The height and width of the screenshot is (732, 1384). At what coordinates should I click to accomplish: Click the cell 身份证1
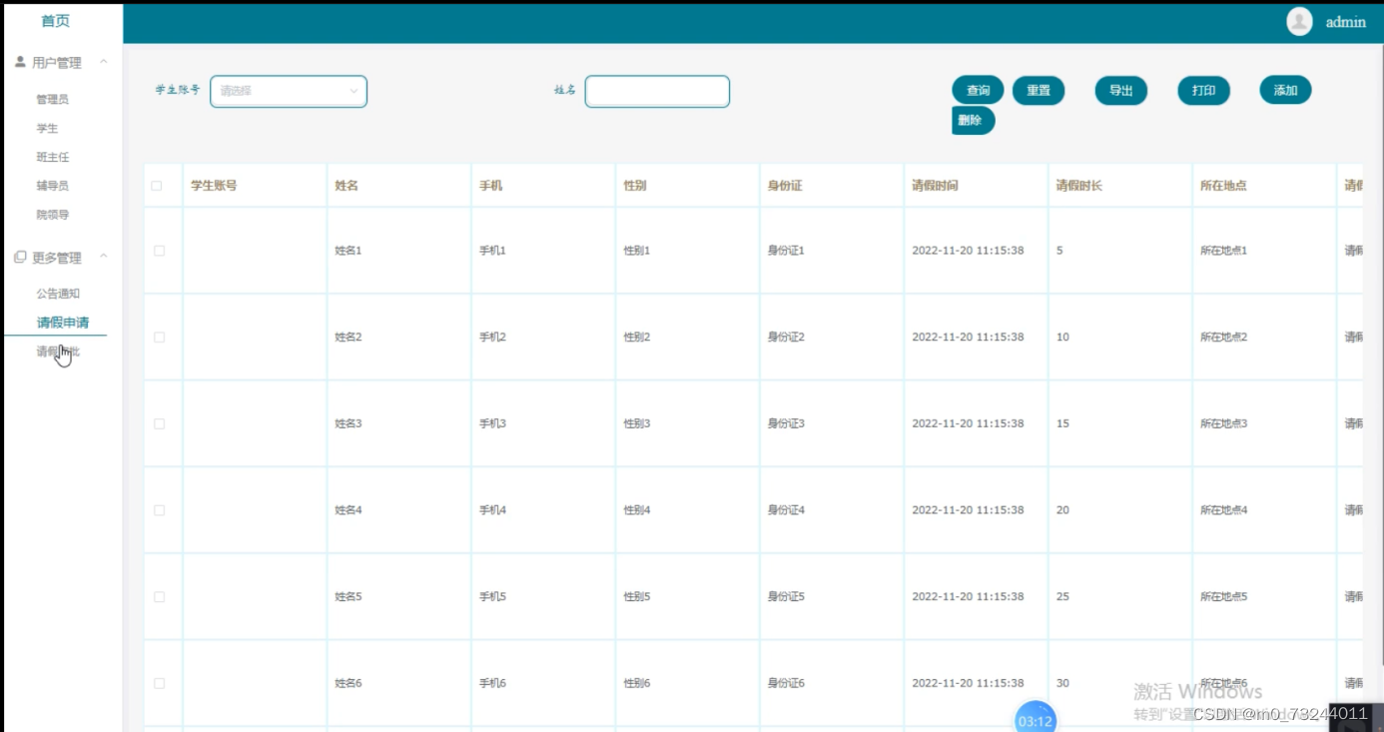click(786, 251)
